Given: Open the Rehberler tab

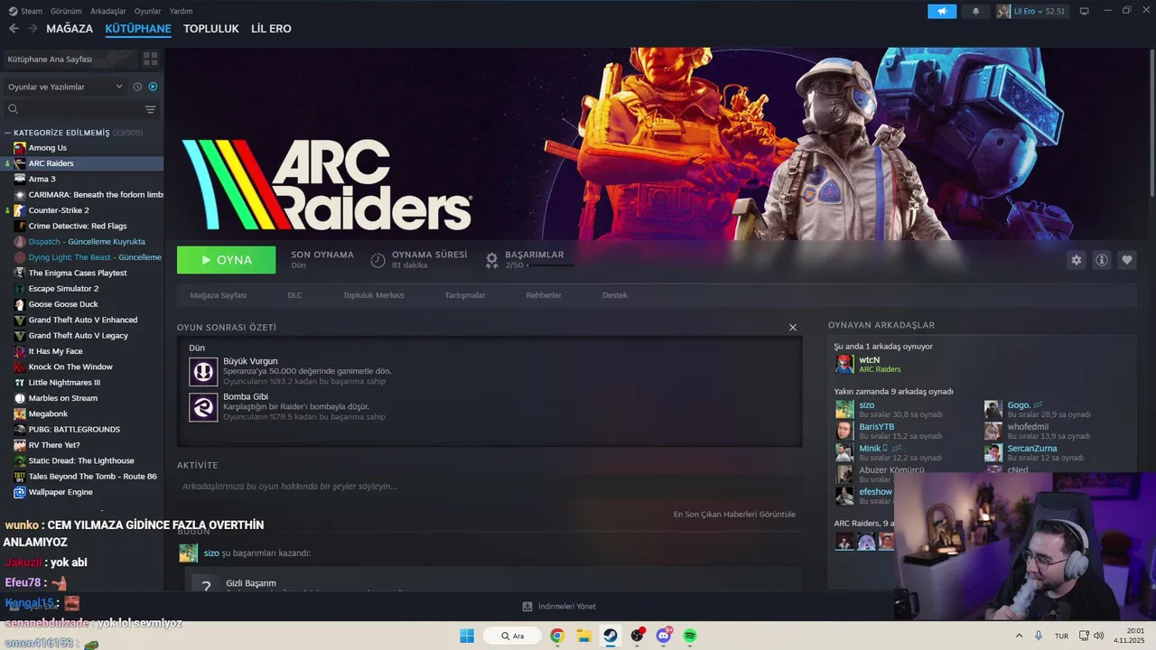Looking at the screenshot, I should [544, 295].
